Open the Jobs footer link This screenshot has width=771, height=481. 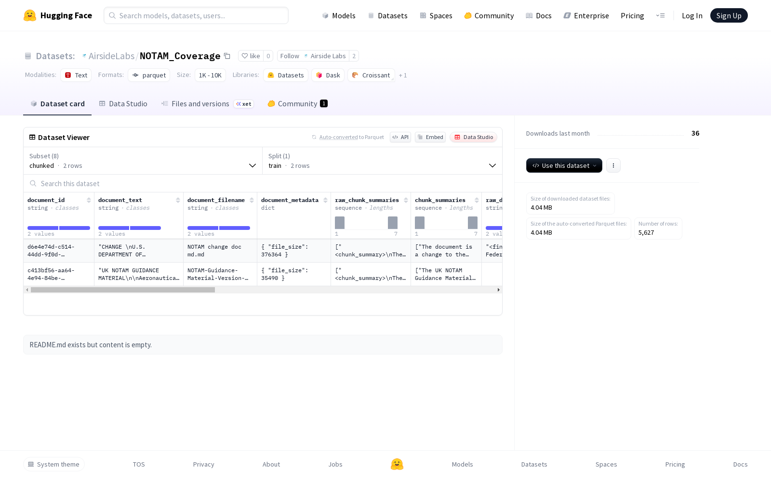pyautogui.click(x=335, y=464)
